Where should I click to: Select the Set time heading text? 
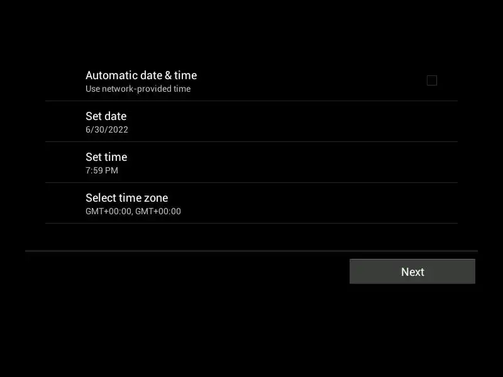(x=106, y=157)
